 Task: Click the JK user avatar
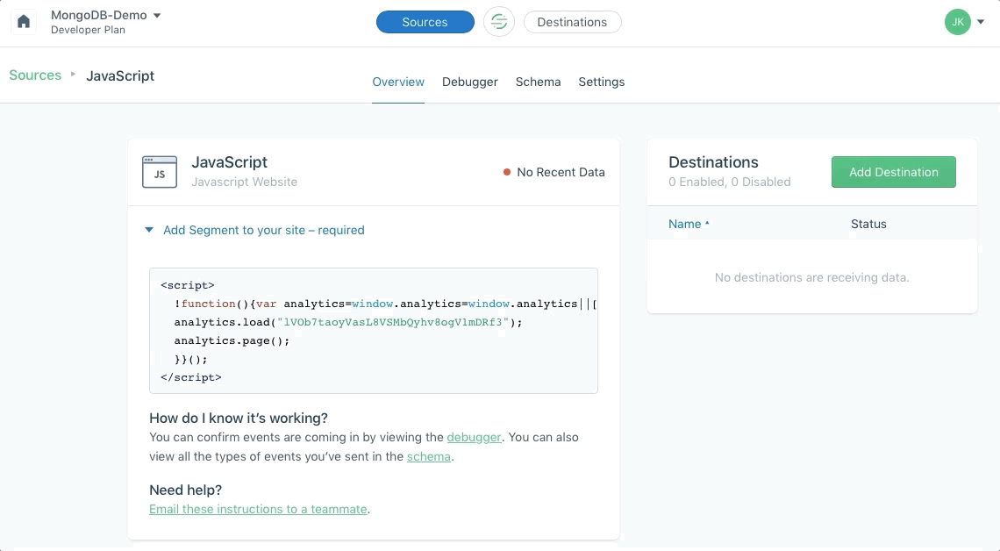coord(957,22)
